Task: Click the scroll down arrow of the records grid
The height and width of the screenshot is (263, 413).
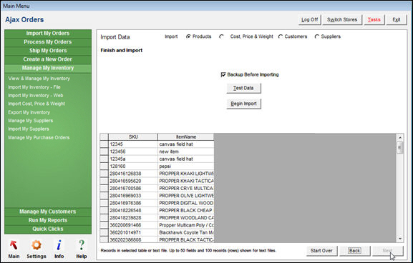Action: (400, 239)
